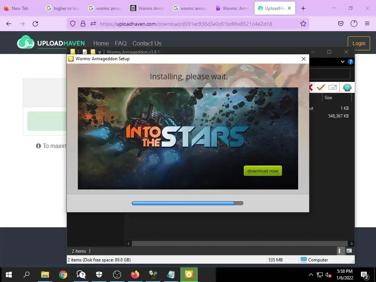The image size is (376, 282).
Task: Close the Worms: Armageddon Setup dialog
Action: pos(303,59)
